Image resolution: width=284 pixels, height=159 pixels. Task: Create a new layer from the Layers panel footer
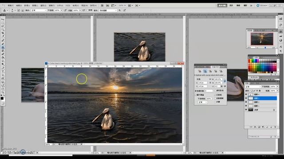271,127
